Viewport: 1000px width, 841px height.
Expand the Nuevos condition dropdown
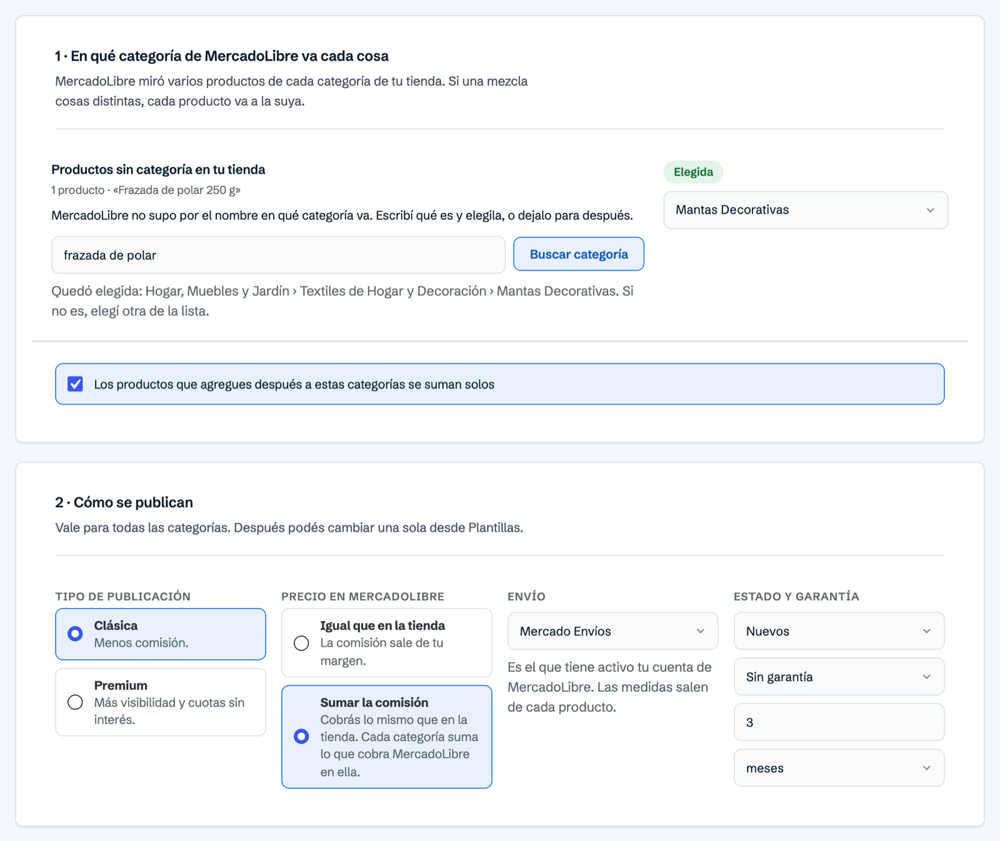tap(839, 631)
